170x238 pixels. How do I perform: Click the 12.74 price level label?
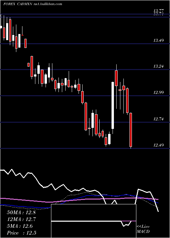pyautogui.click(x=158, y=119)
